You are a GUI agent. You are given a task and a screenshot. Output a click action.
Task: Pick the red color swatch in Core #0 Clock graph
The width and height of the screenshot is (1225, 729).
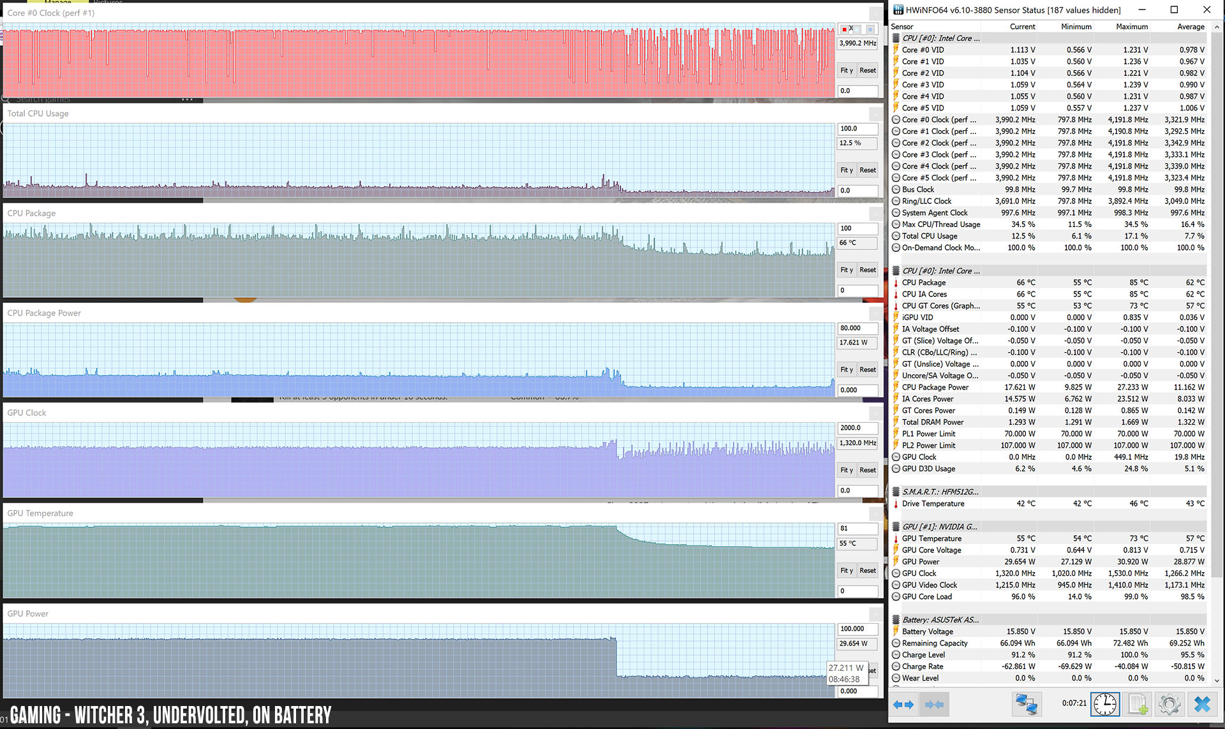[844, 29]
